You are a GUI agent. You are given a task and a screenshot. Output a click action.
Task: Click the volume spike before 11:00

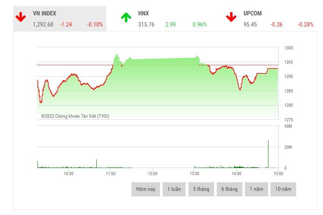tap(96, 164)
